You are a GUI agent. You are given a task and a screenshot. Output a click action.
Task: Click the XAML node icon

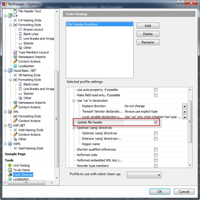tap(10, 144)
